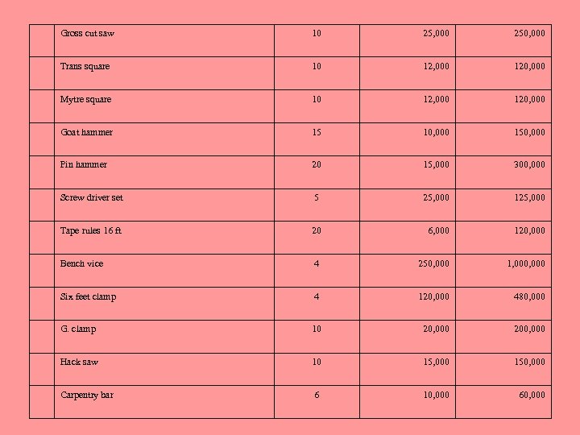Screen dimensions: 580x435
Task: Select the 20,000 unit price for G. clamp
Action: click(436, 329)
